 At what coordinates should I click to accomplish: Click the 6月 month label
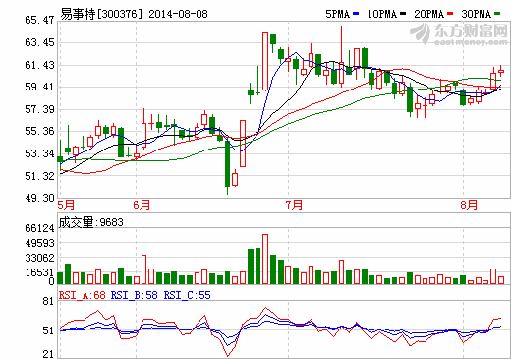coord(142,206)
